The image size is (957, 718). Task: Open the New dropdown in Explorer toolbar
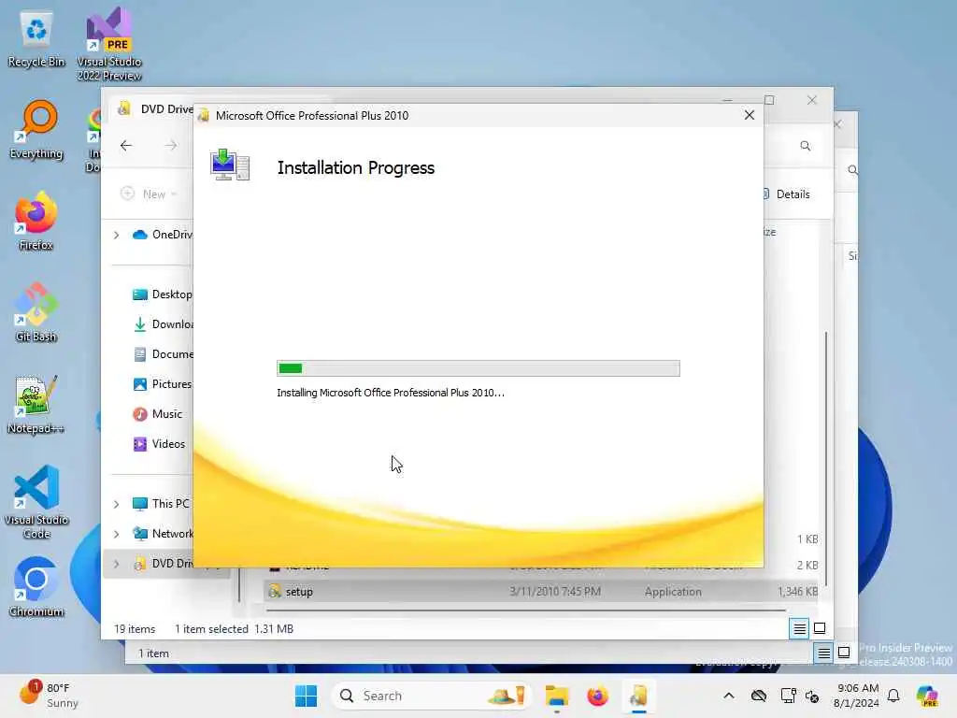149,194
